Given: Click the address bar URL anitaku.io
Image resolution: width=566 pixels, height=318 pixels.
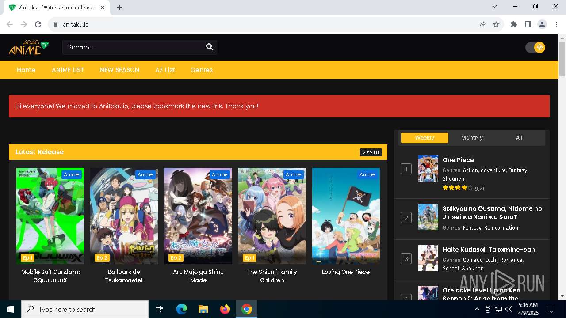Looking at the screenshot, I should pyautogui.click(x=76, y=24).
